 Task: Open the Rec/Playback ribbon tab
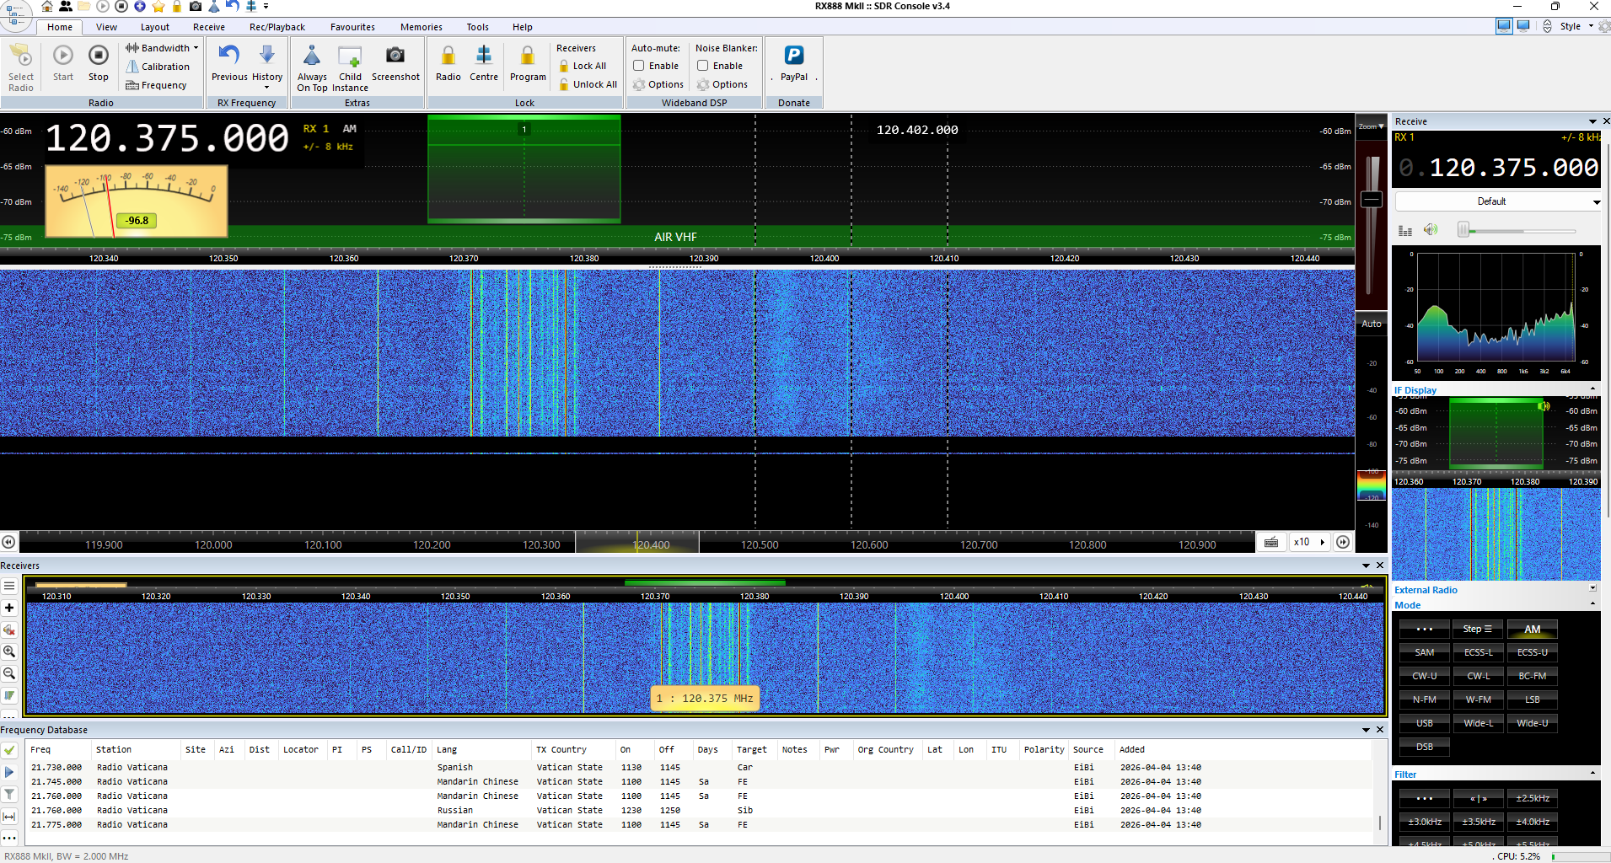coord(277,27)
